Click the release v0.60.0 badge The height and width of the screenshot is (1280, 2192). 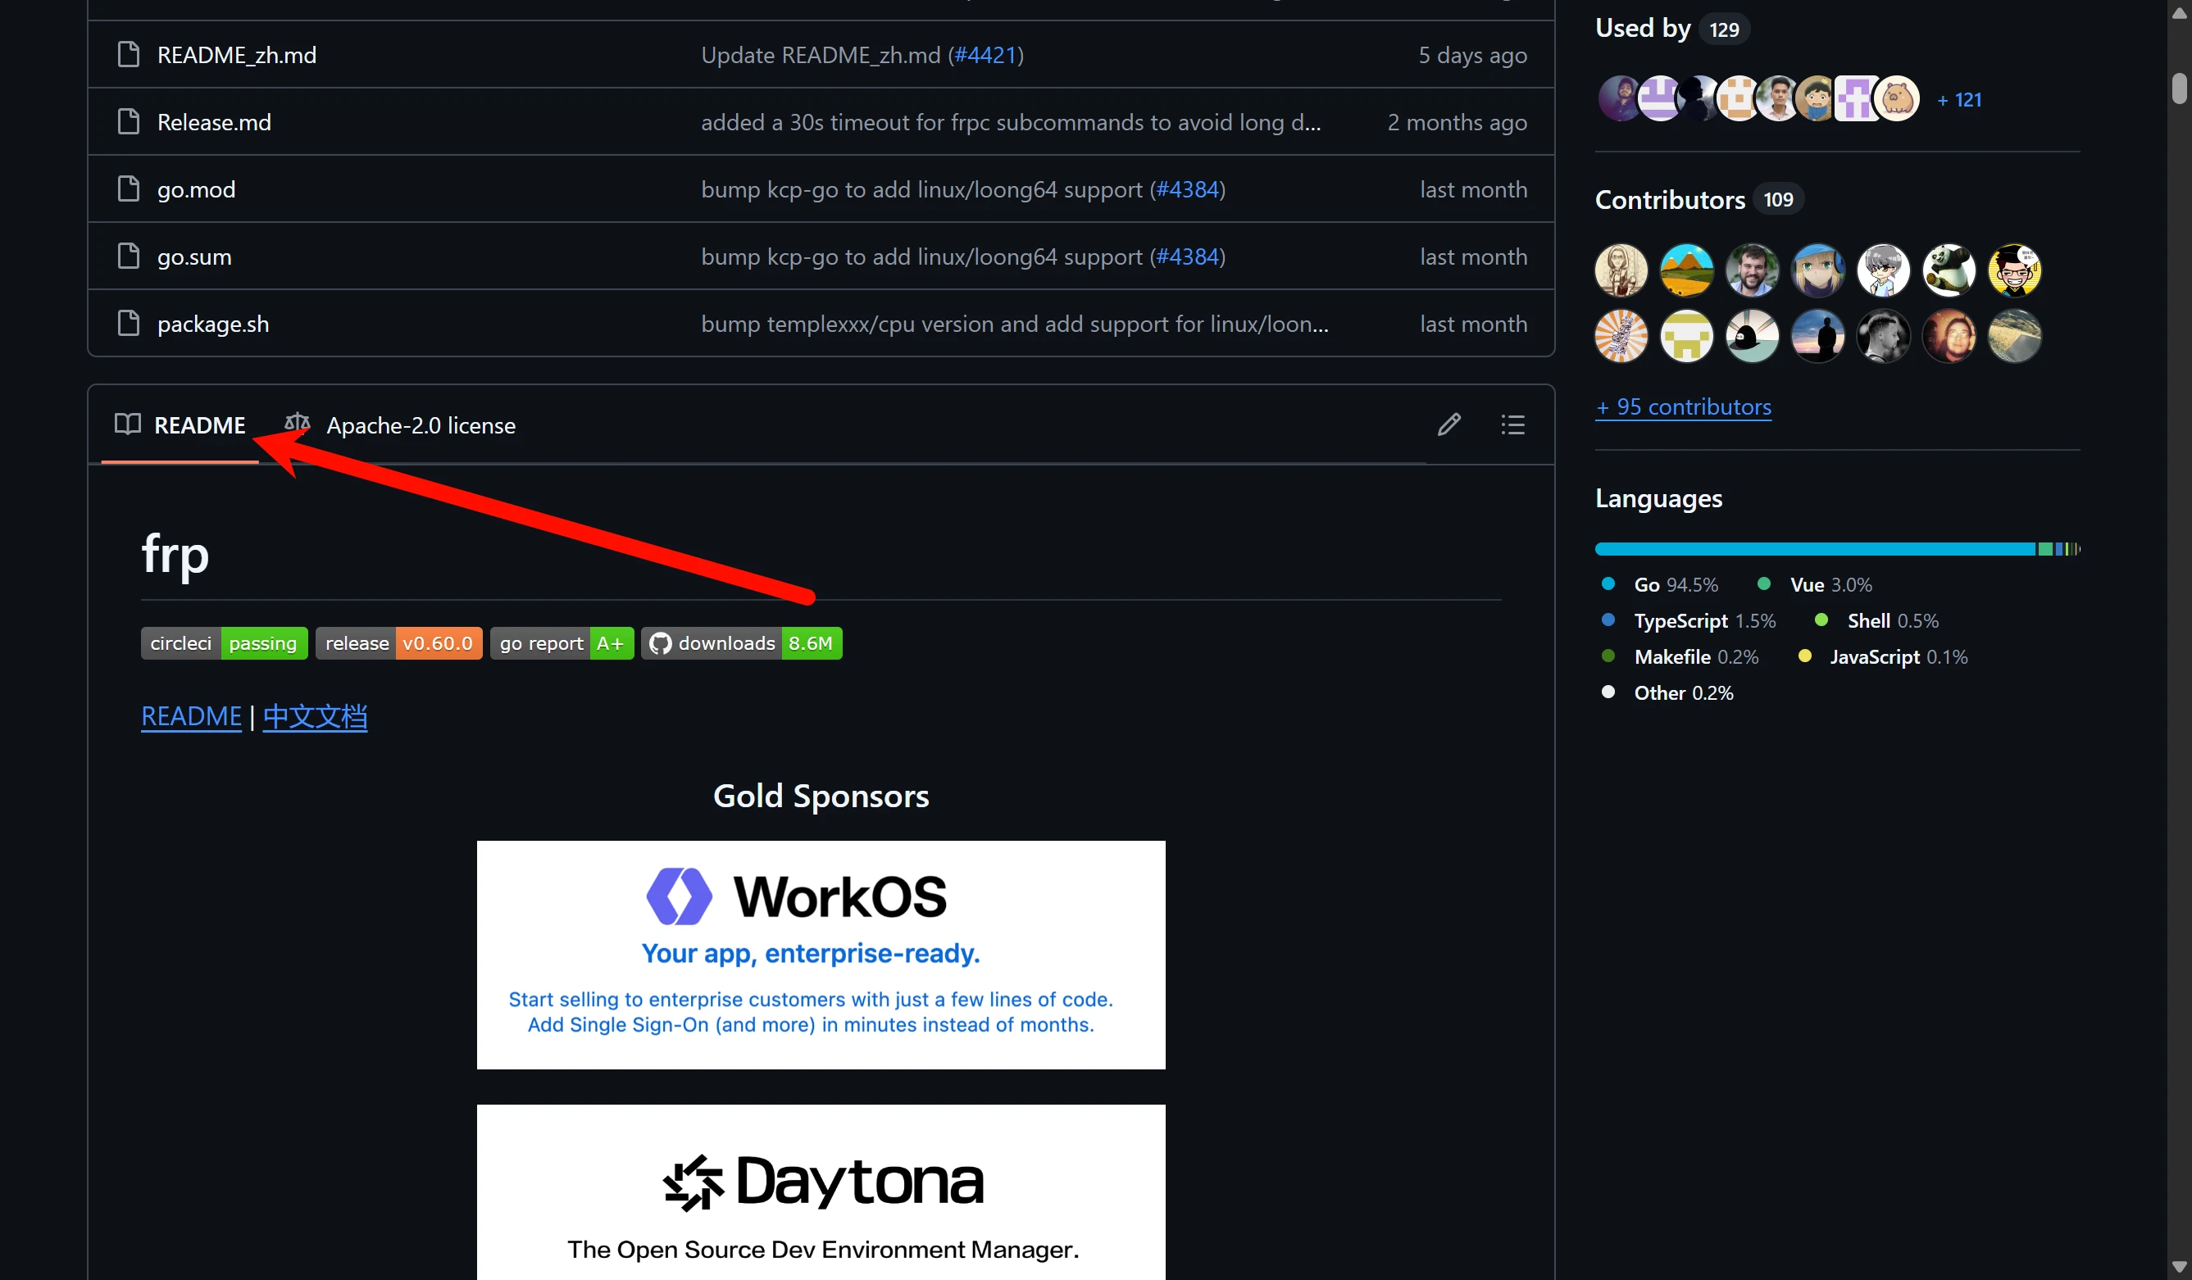(398, 643)
